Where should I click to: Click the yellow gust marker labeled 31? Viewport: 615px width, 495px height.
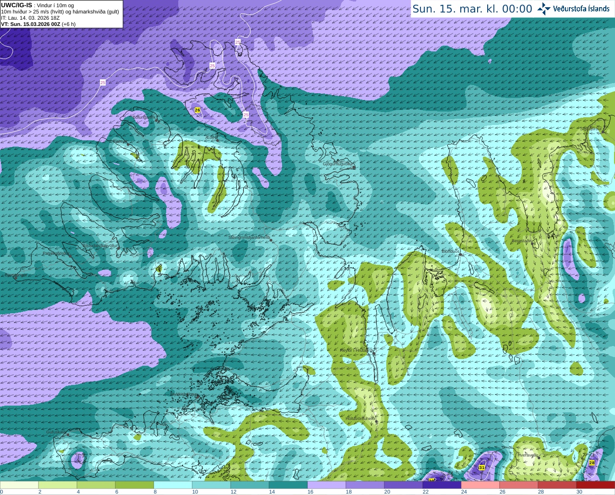pyautogui.click(x=482, y=467)
